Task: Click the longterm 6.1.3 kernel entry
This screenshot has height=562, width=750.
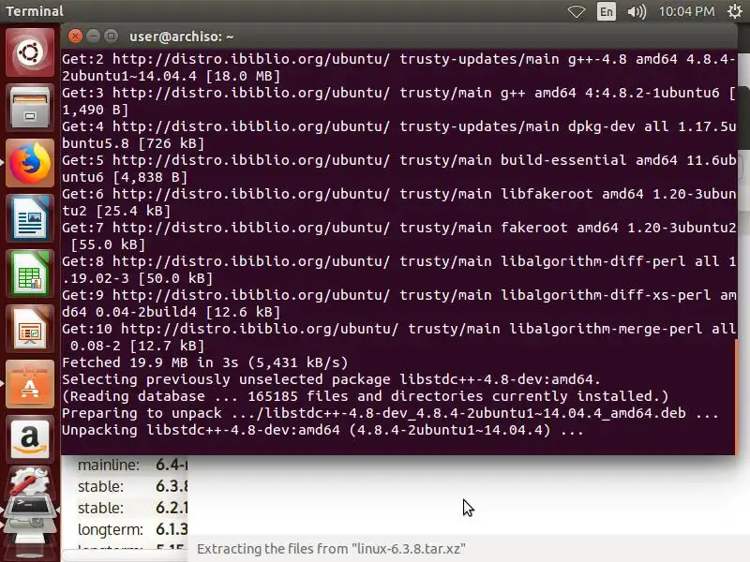Action: coord(132,529)
